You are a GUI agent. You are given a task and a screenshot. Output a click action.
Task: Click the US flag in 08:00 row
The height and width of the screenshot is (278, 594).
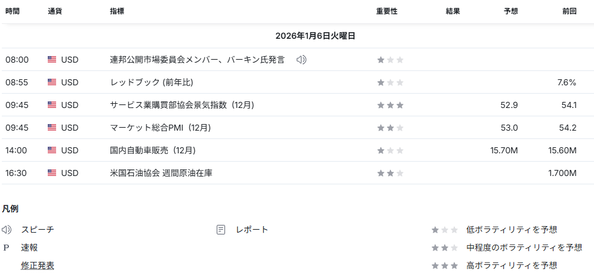click(x=52, y=60)
